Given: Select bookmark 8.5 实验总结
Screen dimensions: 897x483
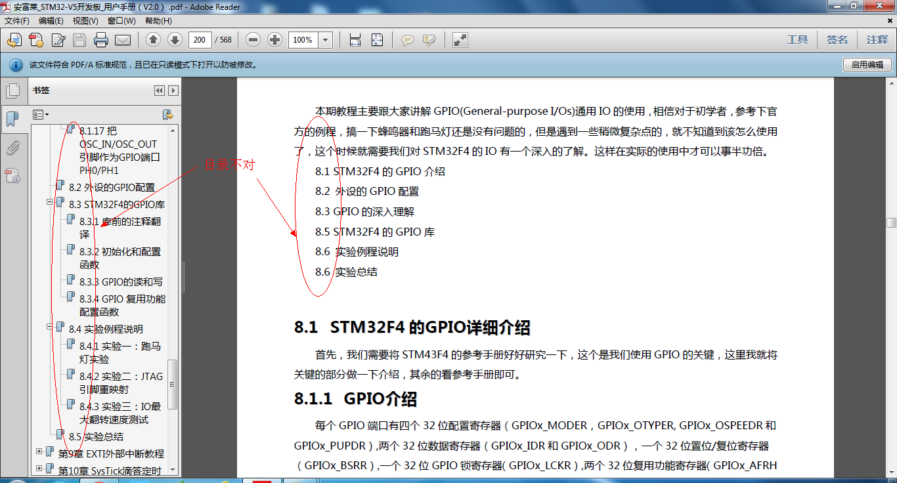Looking at the screenshot, I should click(x=96, y=437).
